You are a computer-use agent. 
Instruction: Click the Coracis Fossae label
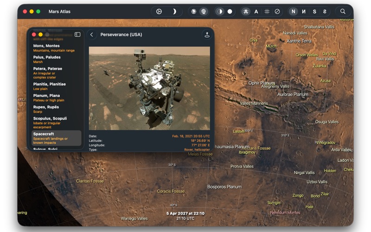(x=171, y=191)
